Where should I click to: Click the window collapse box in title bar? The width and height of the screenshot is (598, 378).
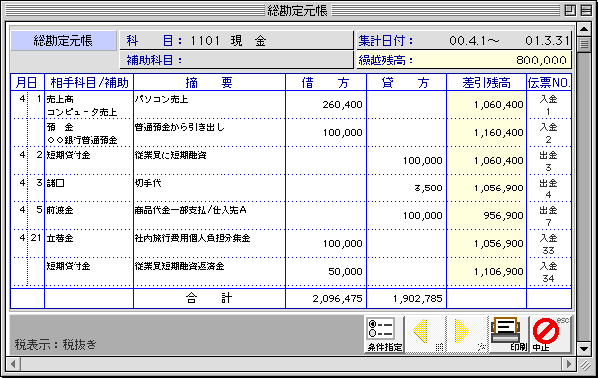[x=586, y=10]
